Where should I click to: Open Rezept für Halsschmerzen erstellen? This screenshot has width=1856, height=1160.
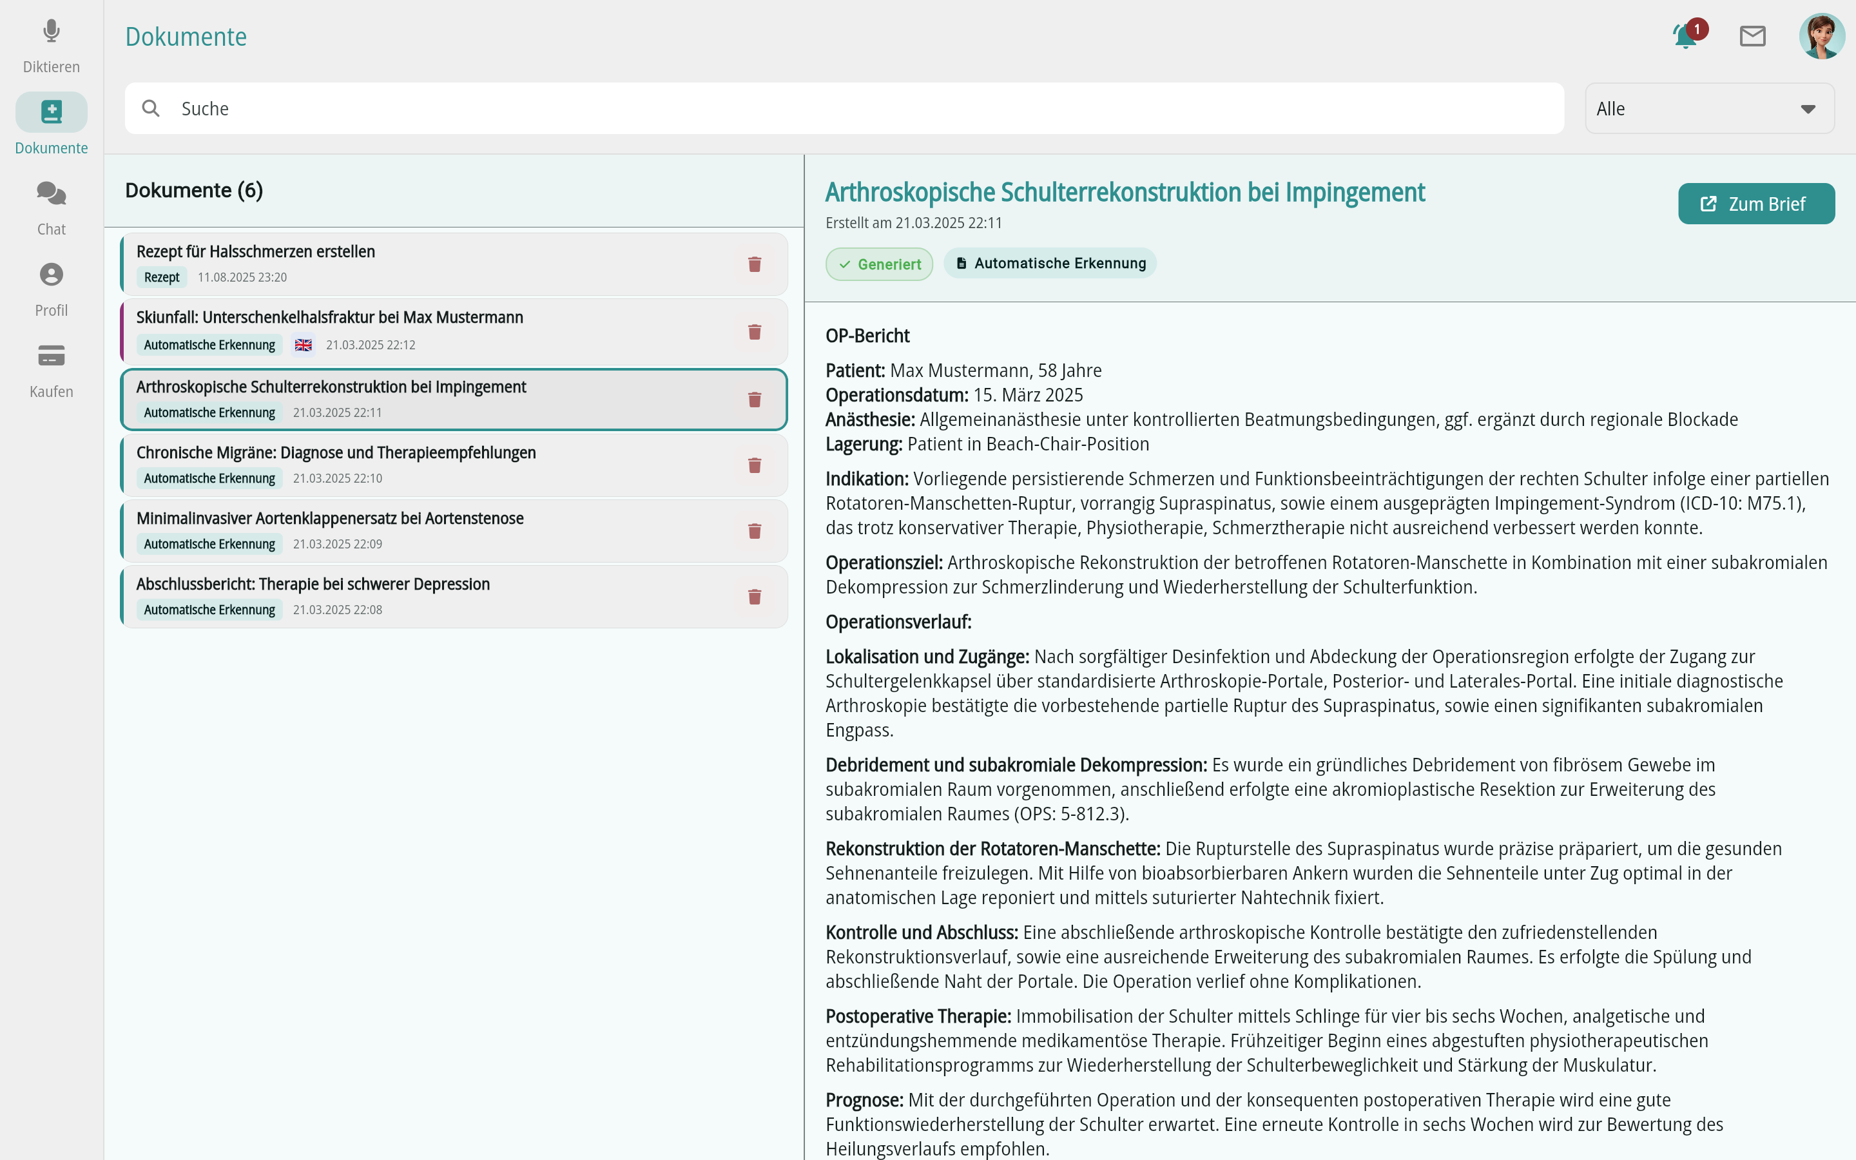tap(454, 264)
